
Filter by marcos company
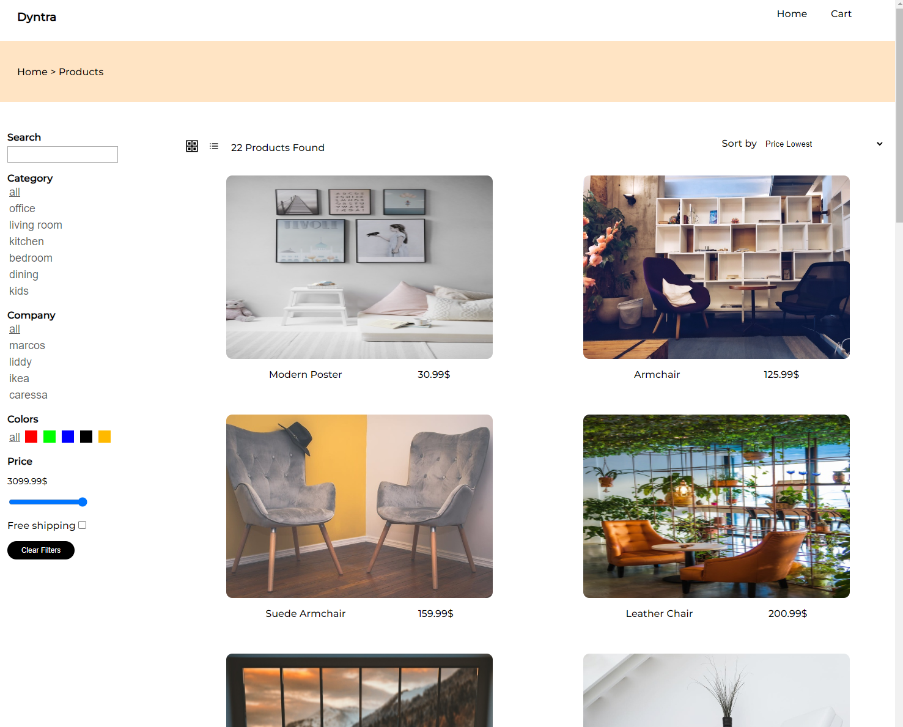click(27, 345)
